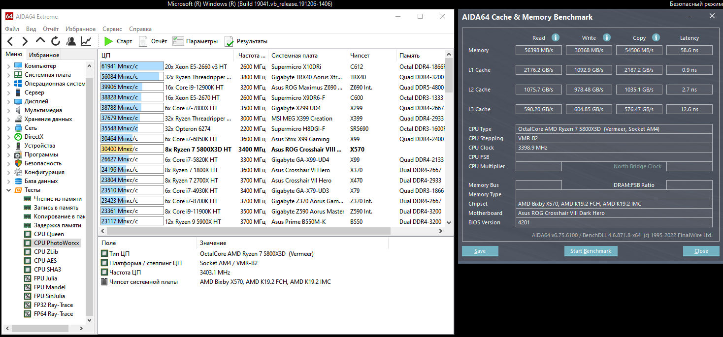Expand the Безопасность tree node
Image resolution: width=723 pixels, height=337 pixels.
8,163
